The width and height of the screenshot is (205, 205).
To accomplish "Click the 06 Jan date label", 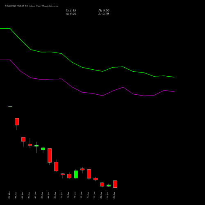I will coord(36,195).
